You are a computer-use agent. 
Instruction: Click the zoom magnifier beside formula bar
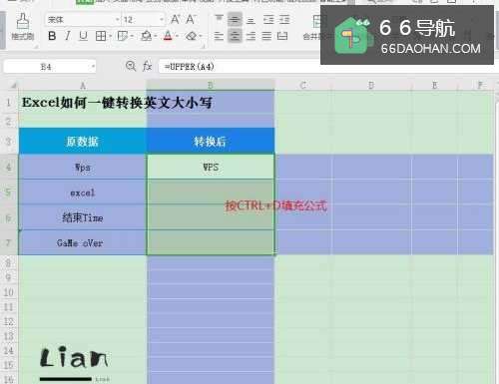131,66
